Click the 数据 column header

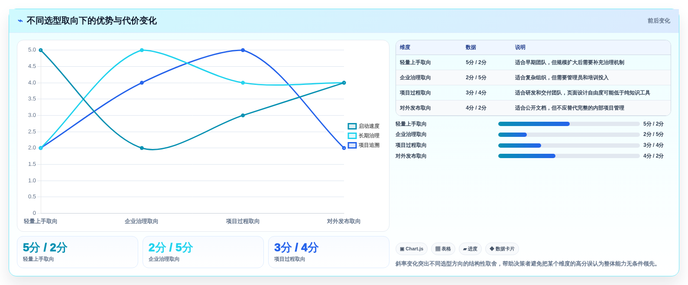tap(471, 47)
